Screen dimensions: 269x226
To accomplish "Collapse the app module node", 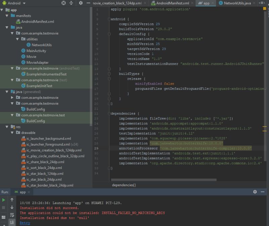I will (2, 10).
